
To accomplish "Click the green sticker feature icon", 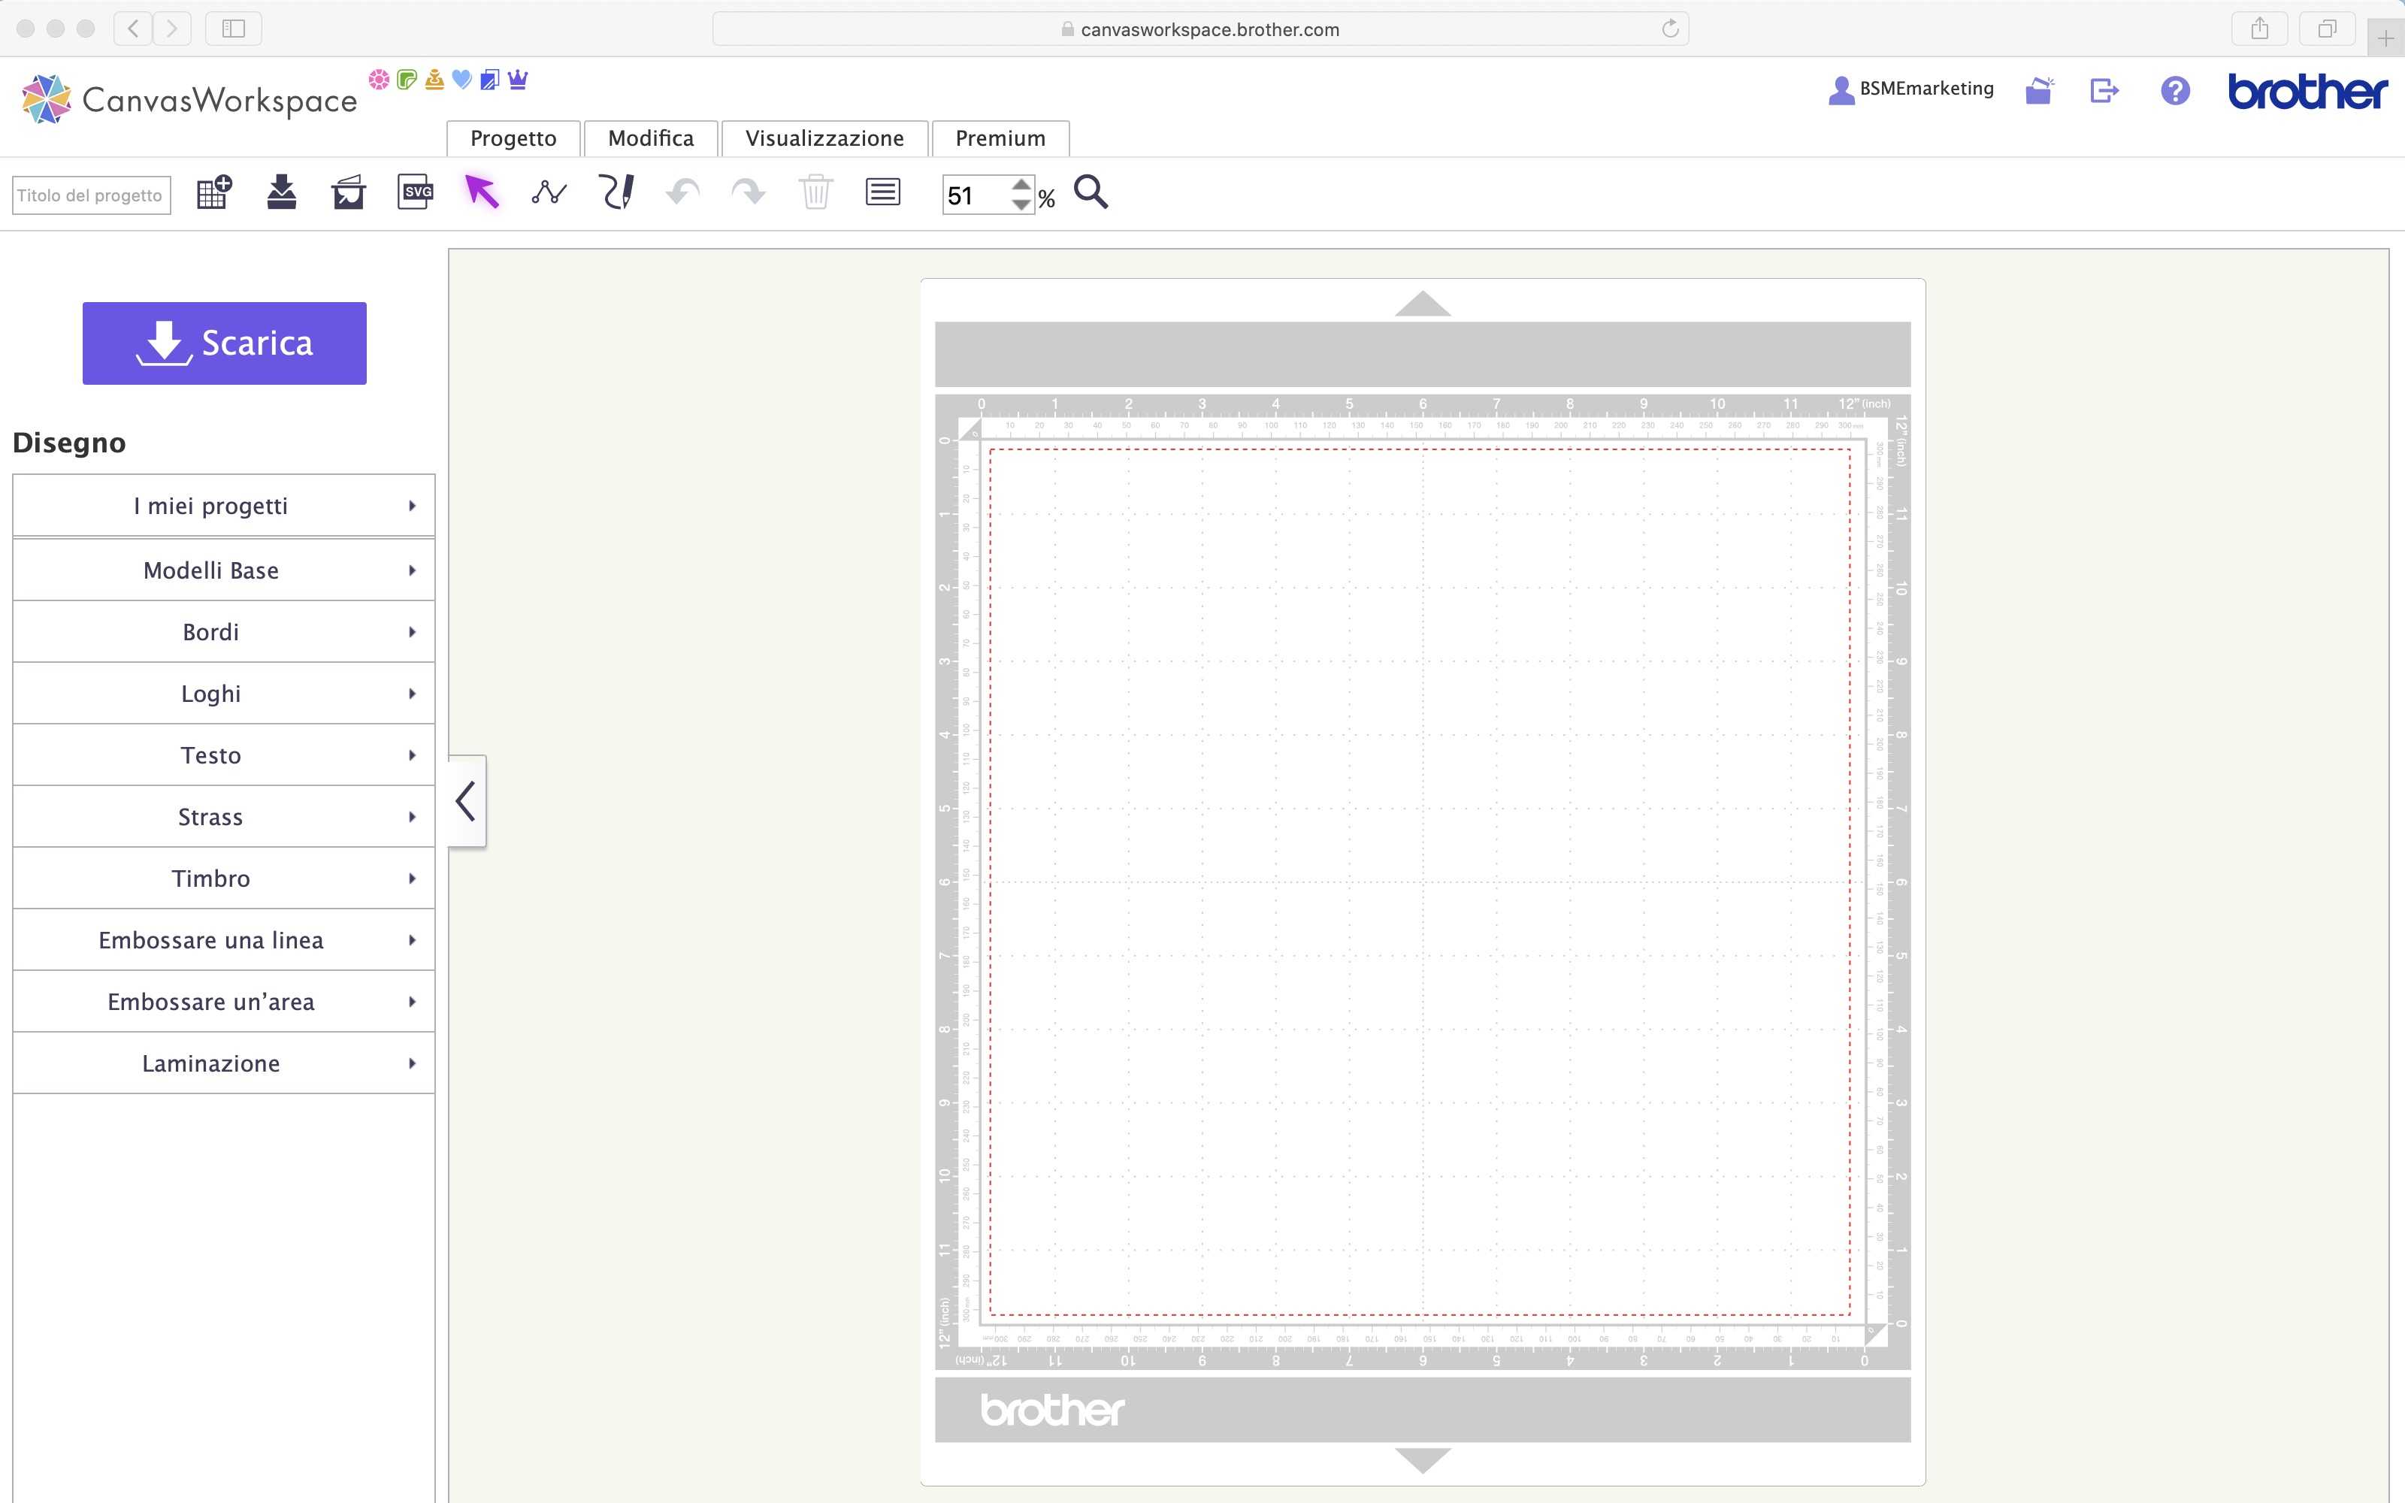I will click(407, 80).
